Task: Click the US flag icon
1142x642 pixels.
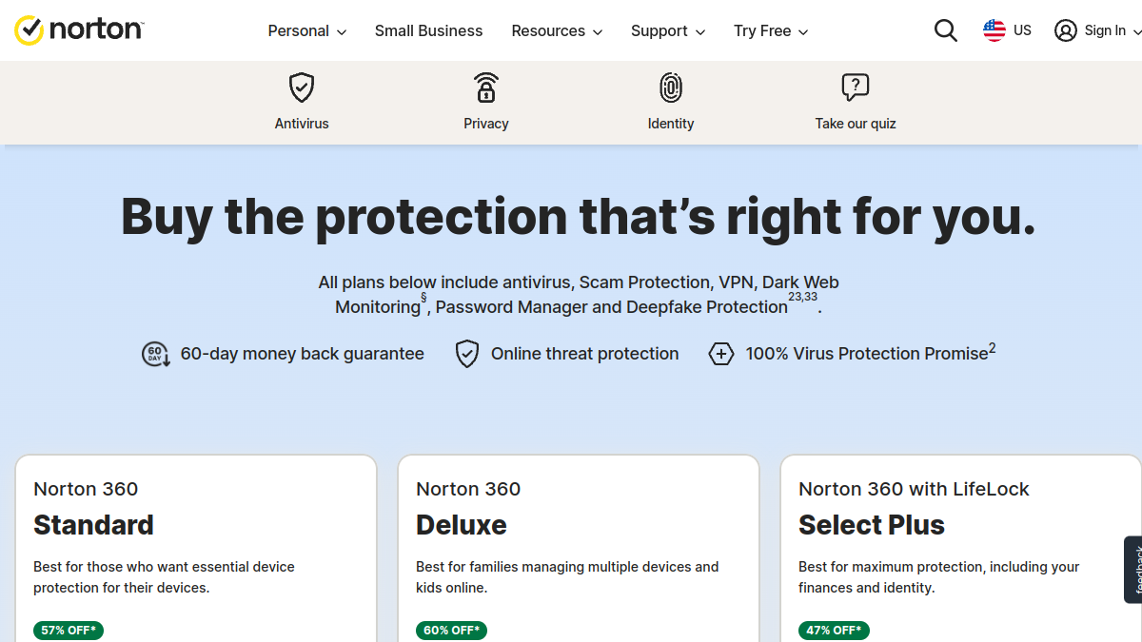Action: tap(994, 30)
